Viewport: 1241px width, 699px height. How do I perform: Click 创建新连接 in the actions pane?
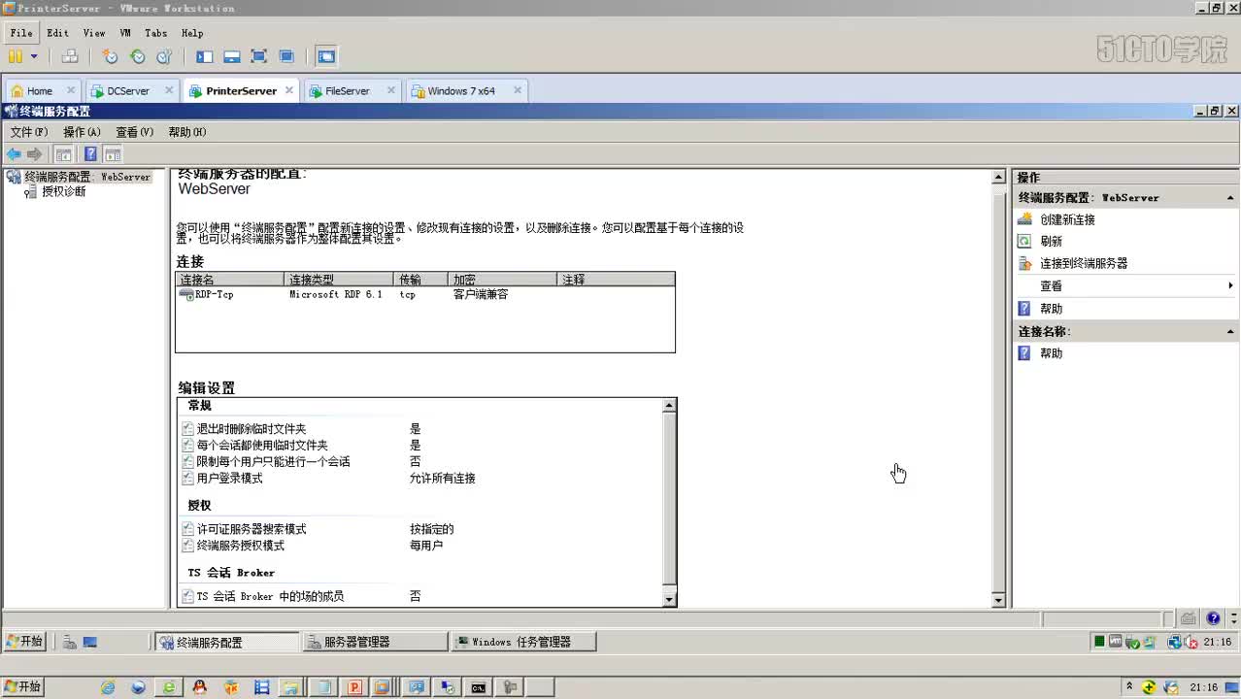pyautogui.click(x=1067, y=219)
